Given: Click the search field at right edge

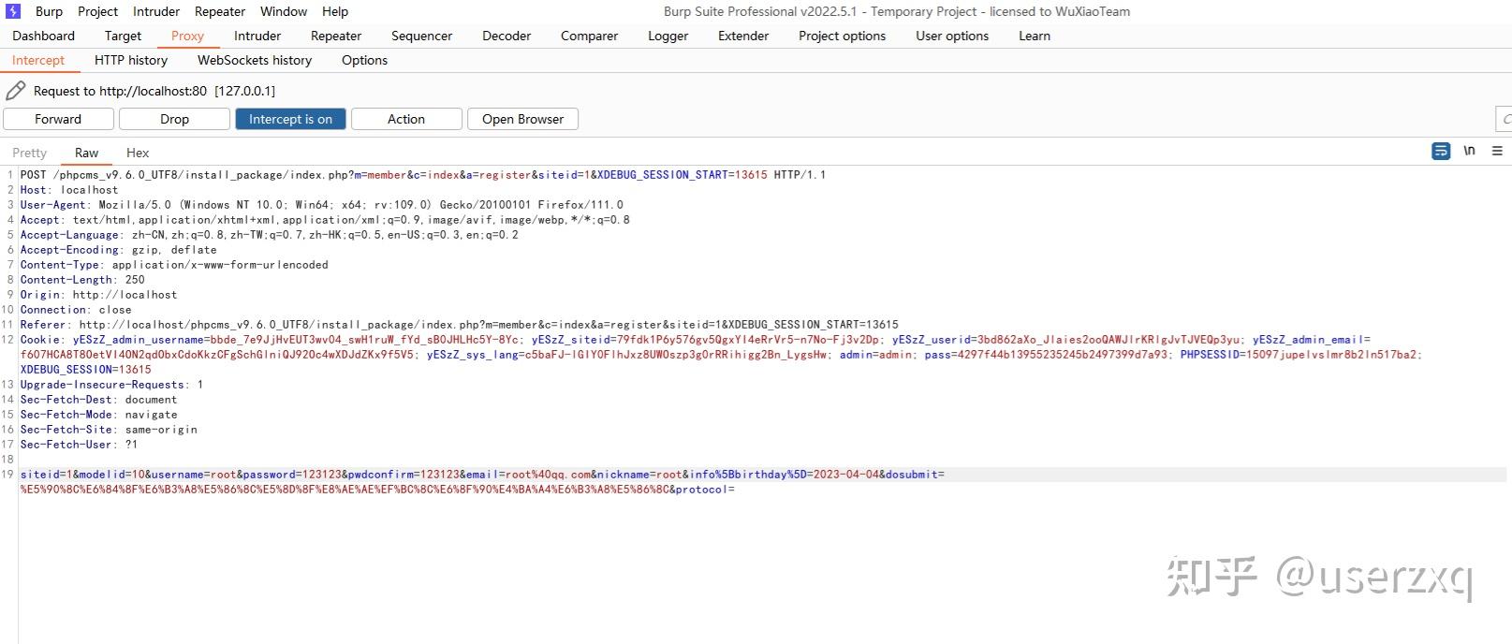Looking at the screenshot, I should 1504,119.
